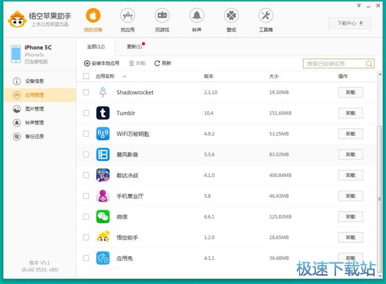Screen dimensions: 386x284
Task: Click the 悟空苹果助手 monkey logo
Action: click(x=17, y=19)
